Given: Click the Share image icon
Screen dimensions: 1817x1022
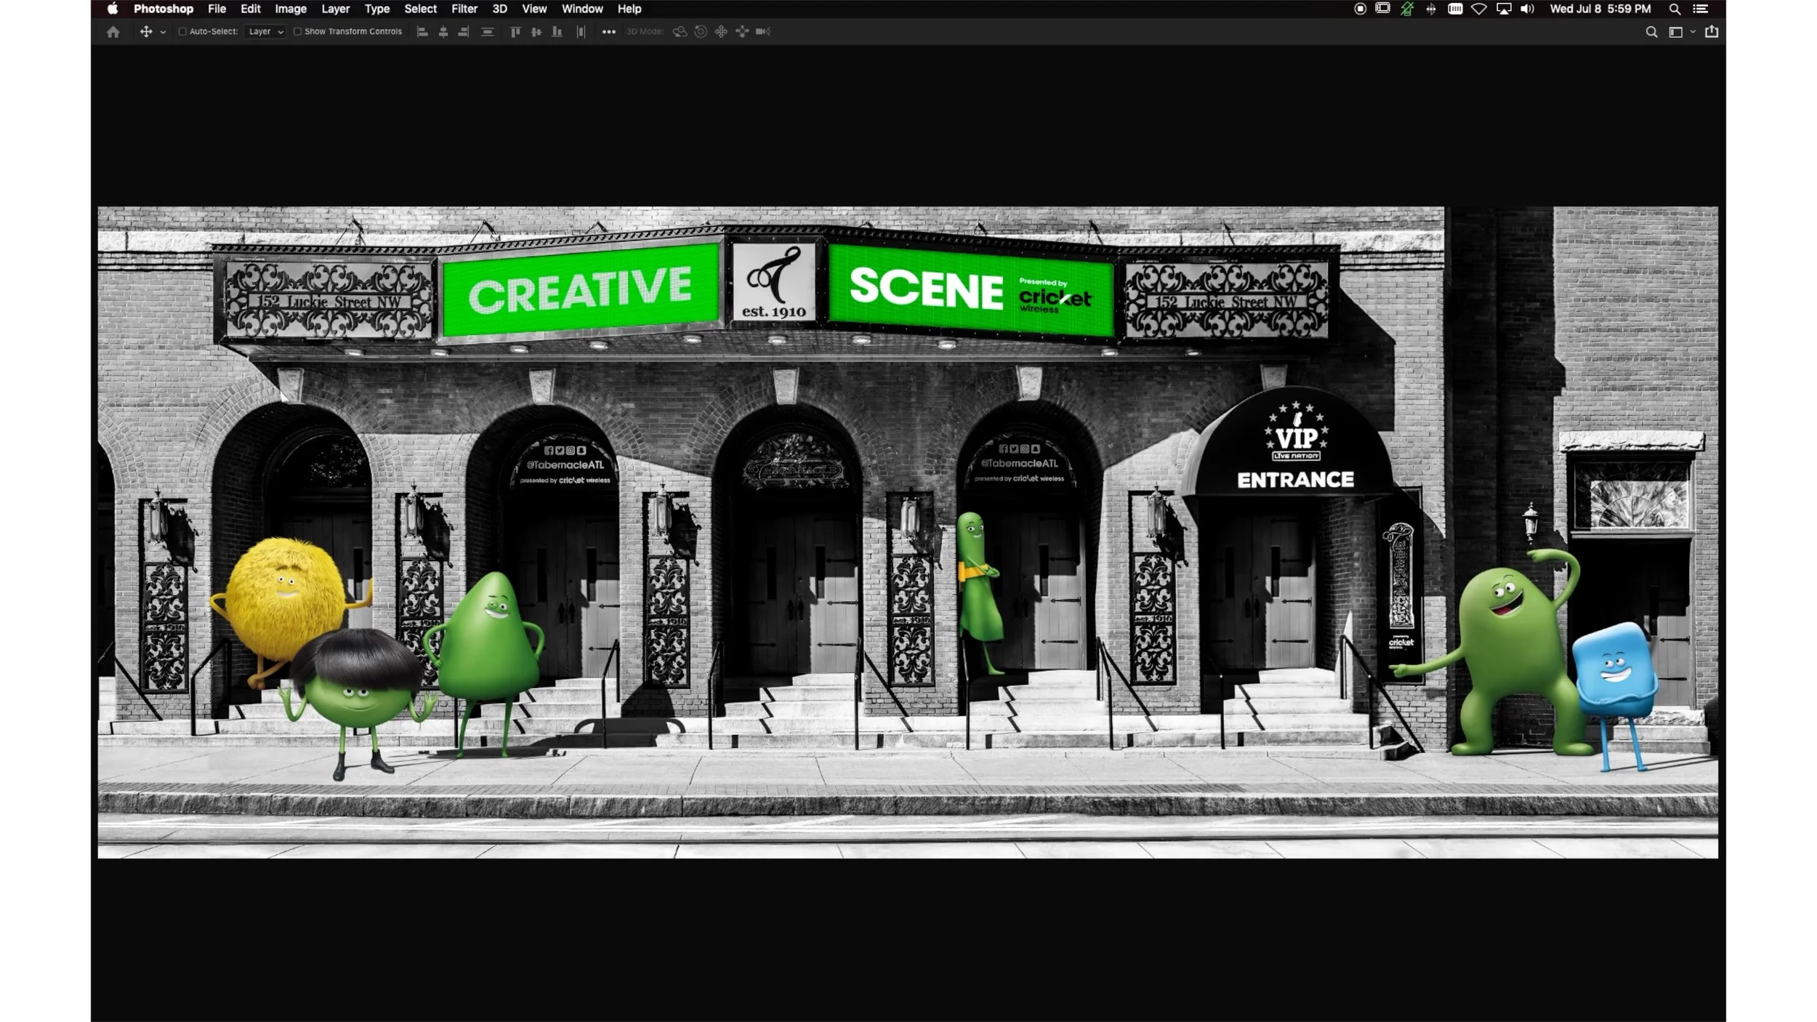Looking at the screenshot, I should tap(1712, 32).
